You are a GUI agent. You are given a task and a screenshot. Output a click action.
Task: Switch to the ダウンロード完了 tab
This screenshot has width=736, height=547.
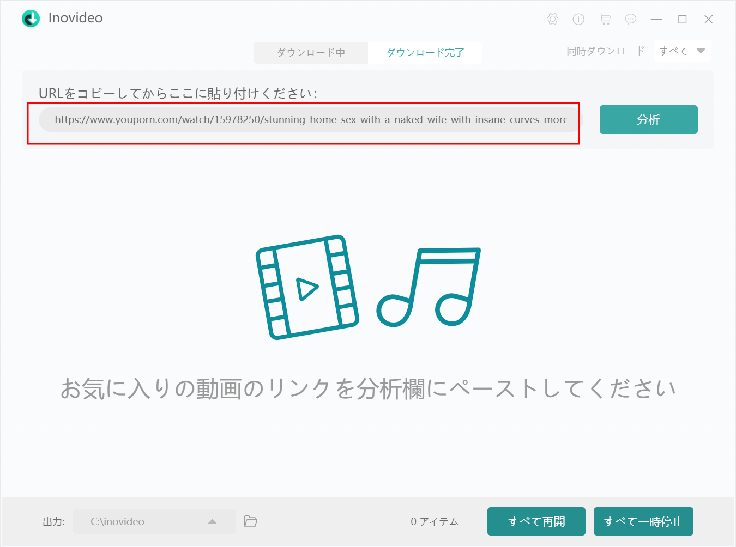pyautogui.click(x=425, y=53)
